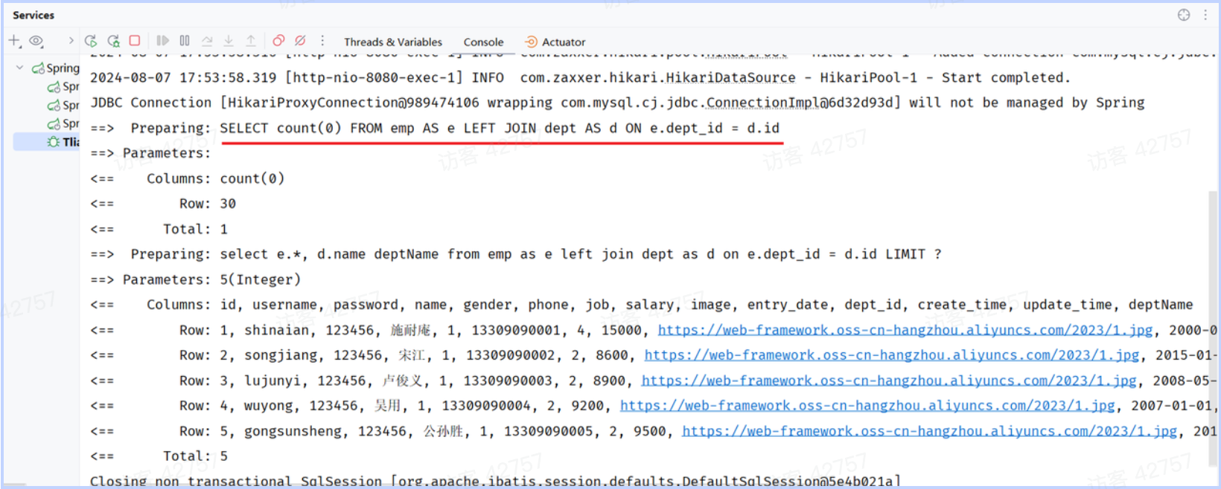The height and width of the screenshot is (489, 1221).
Task: Click the Step Out debugger icon
Action: tap(251, 41)
